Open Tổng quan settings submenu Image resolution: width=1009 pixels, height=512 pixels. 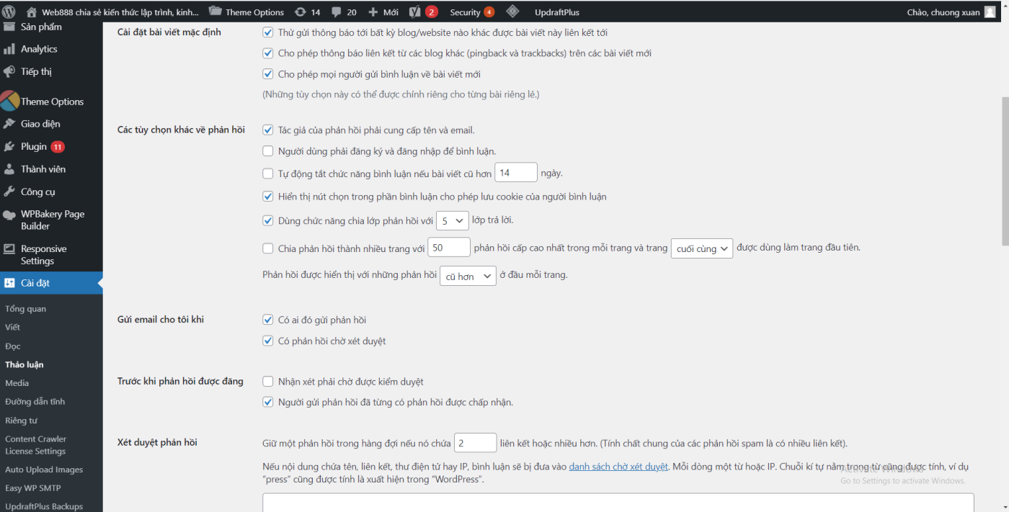pos(26,309)
